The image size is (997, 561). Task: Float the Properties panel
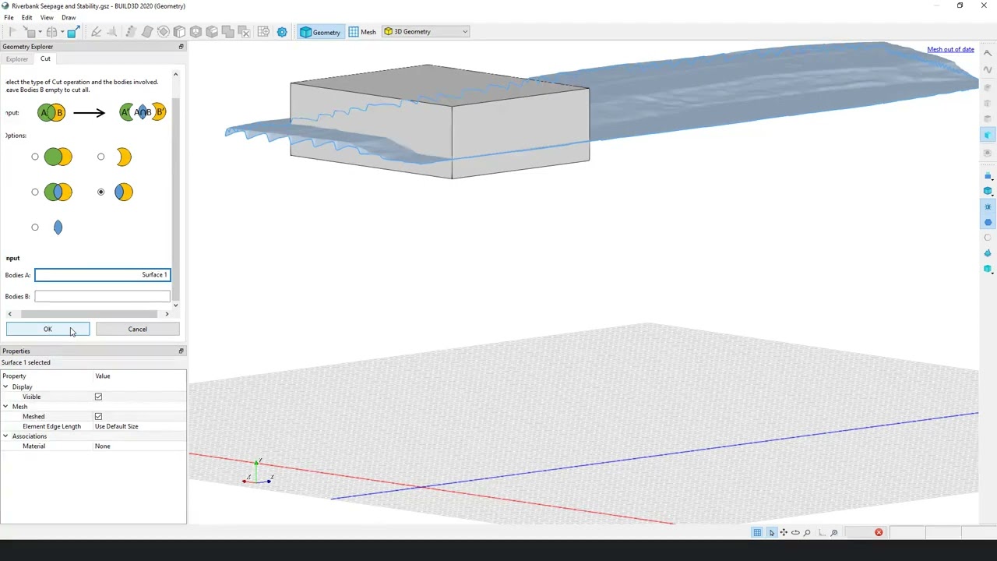coord(181,351)
